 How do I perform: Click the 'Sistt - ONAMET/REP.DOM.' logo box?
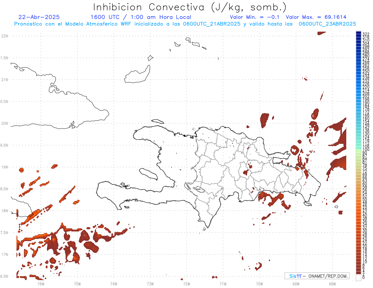[317, 276]
